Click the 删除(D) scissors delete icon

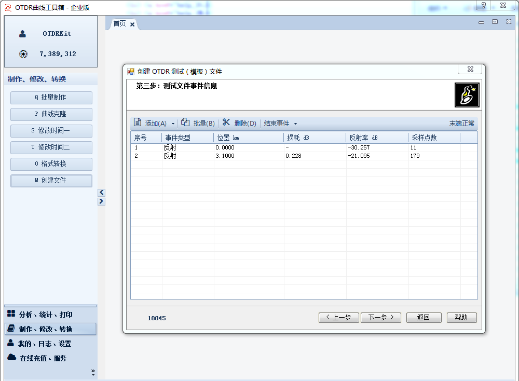click(x=226, y=123)
